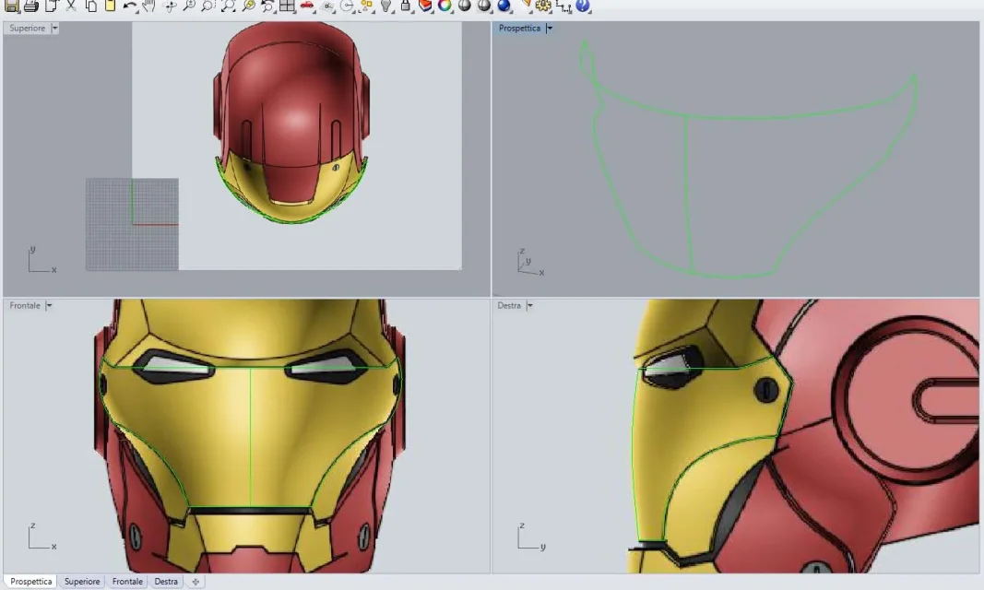The width and height of the screenshot is (984, 590).
Task: Click the Zoom Extents icon
Action: [228, 6]
